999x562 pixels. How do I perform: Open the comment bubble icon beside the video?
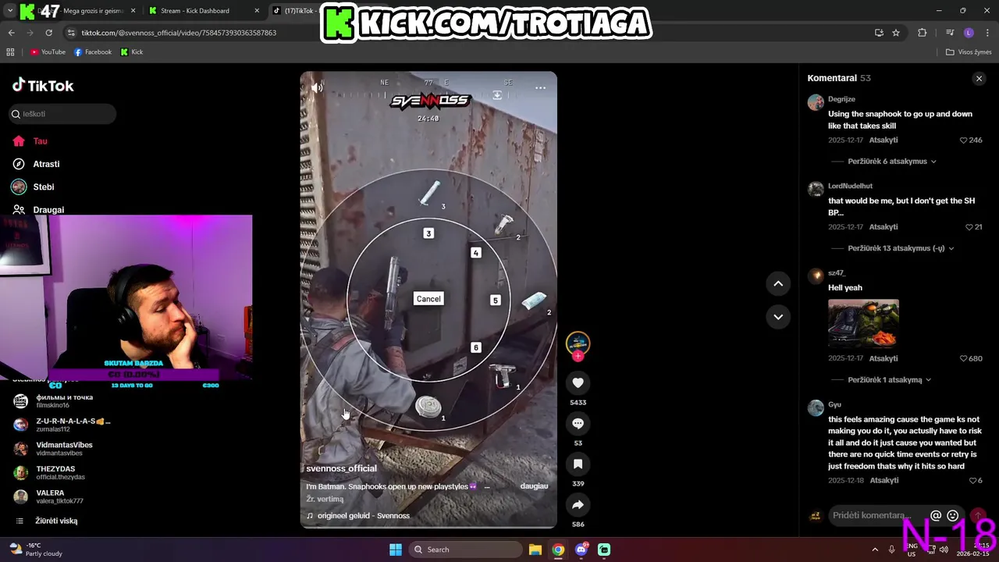click(x=578, y=423)
